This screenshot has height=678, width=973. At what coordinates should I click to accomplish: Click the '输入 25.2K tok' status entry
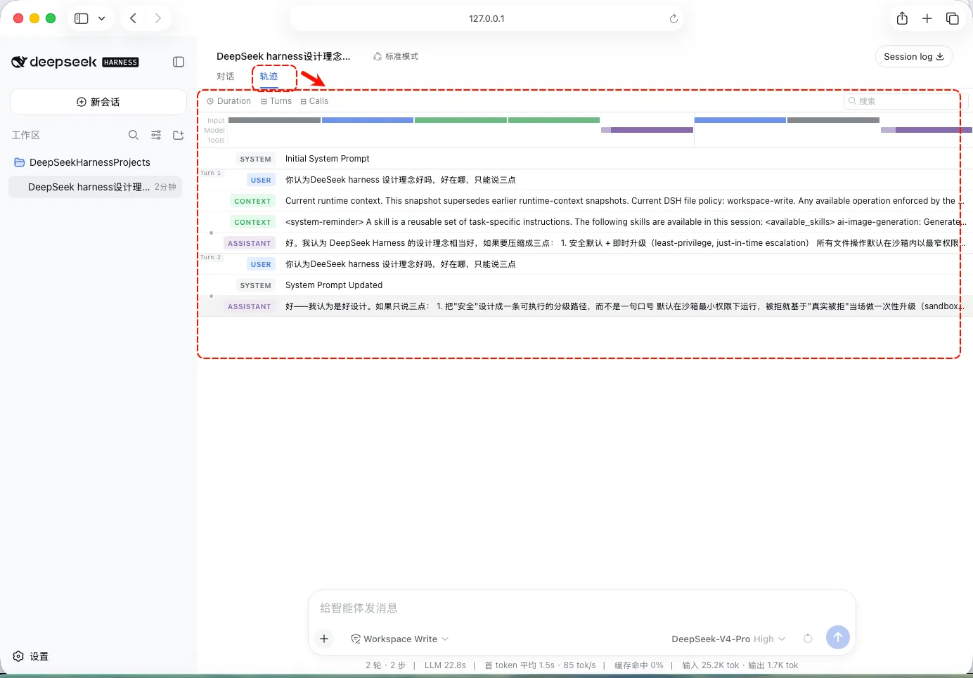tap(711, 665)
